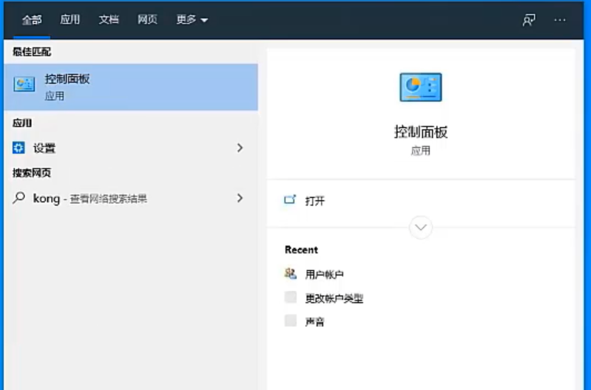
Task: Expand the arrow beside kong web search
Action: (x=240, y=198)
